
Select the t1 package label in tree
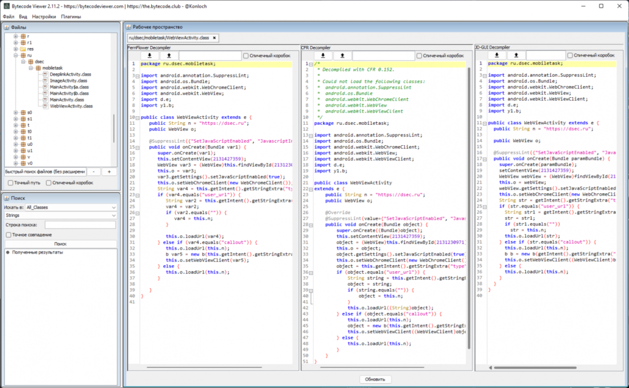29,138
